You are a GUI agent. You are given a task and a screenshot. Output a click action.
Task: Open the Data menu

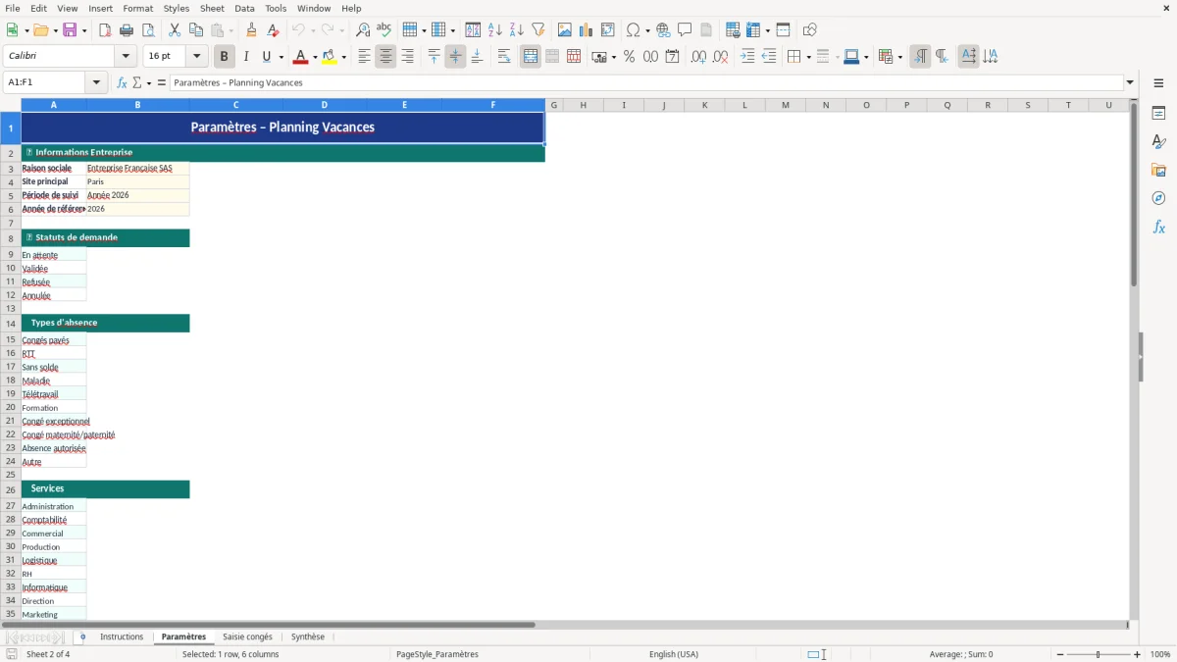244,8
